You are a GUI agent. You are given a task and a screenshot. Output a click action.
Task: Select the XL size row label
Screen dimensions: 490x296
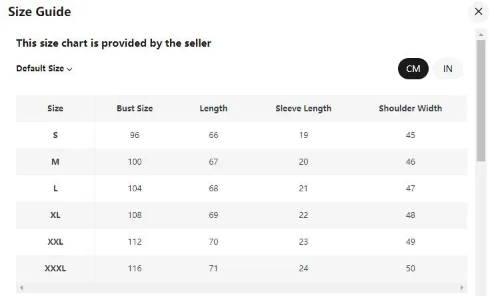coord(55,215)
